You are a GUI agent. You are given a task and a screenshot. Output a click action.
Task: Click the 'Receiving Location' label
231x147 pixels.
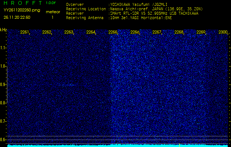pyautogui.click(x=86, y=9)
